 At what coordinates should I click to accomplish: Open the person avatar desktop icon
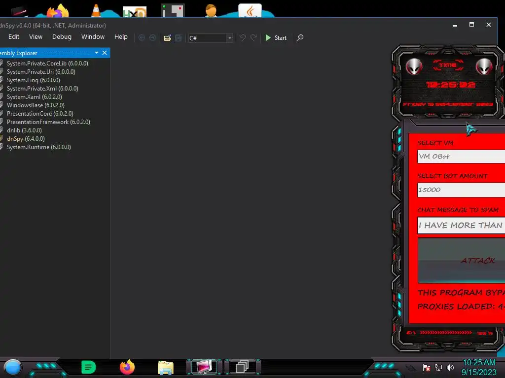point(211,11)
